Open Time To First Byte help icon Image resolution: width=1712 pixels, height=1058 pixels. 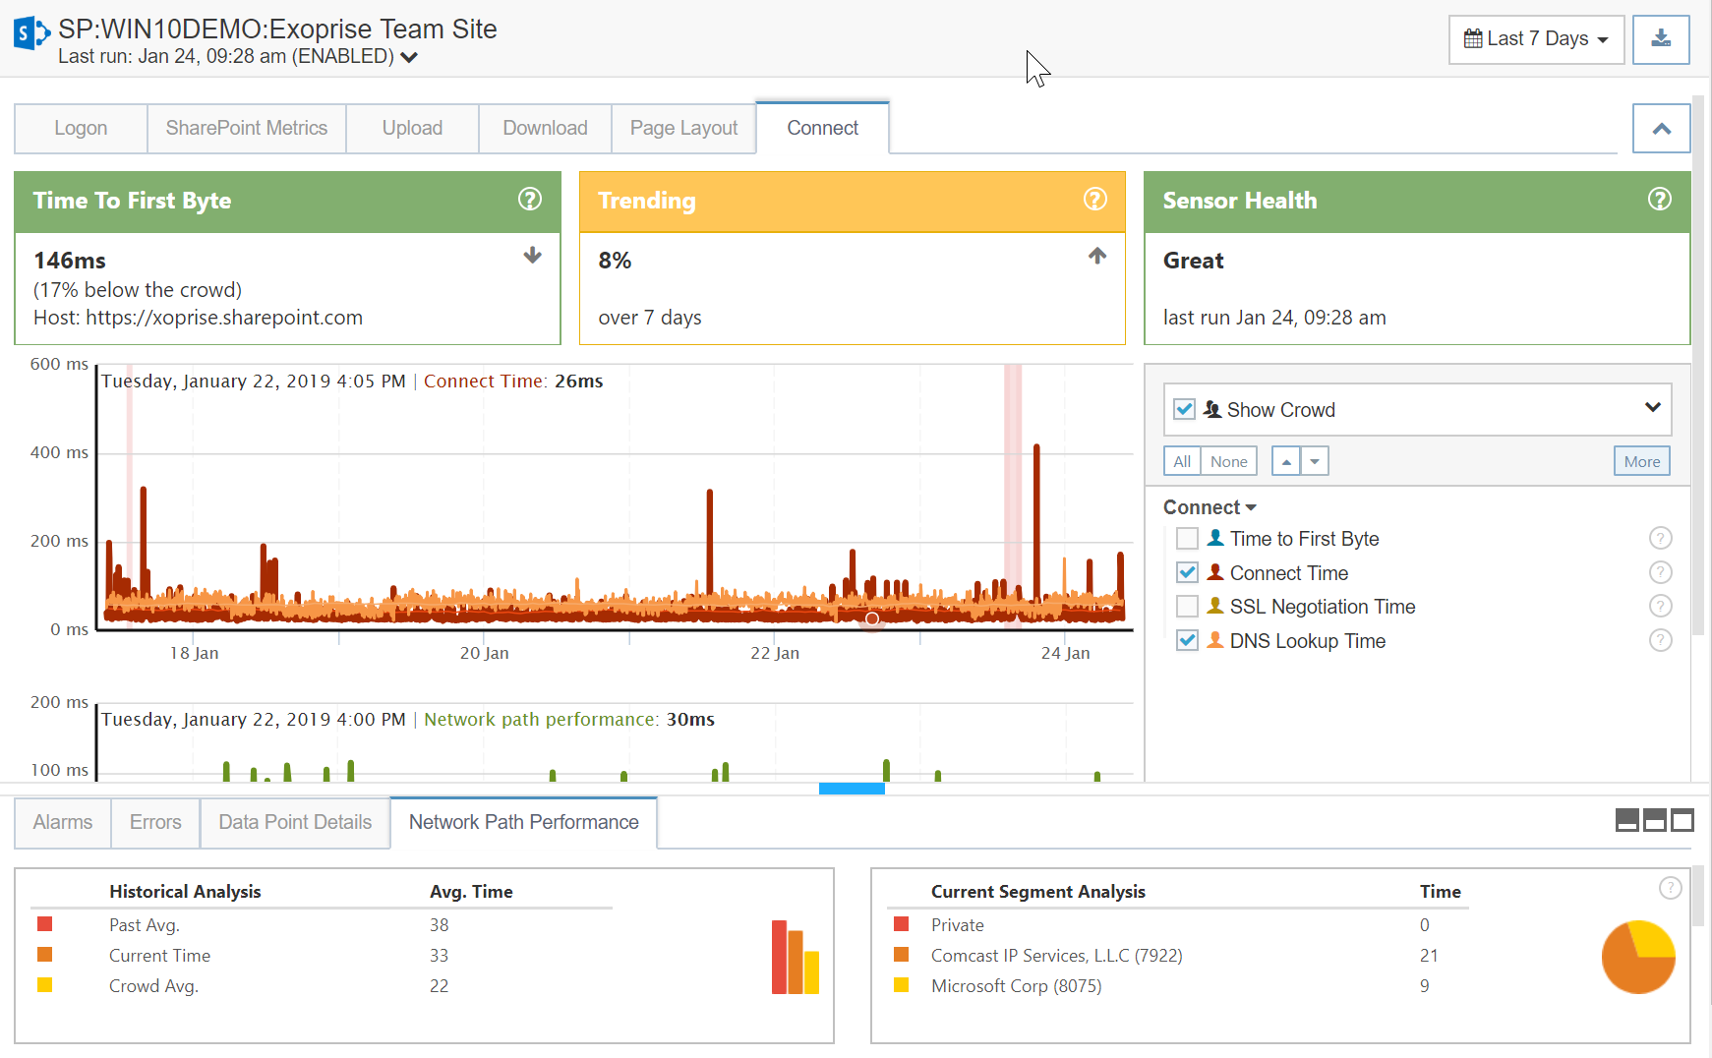click(530, 200)
